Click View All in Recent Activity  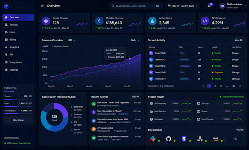pos(135,97)
